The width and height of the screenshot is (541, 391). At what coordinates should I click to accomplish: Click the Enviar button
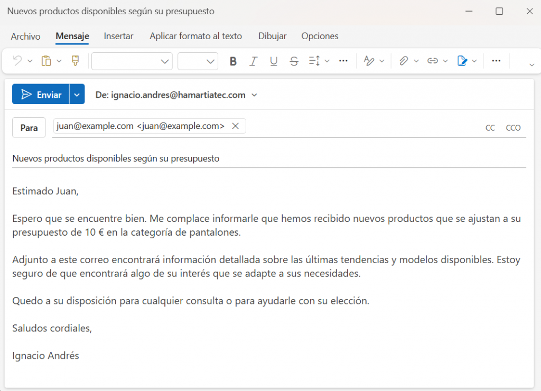[41, 95]
